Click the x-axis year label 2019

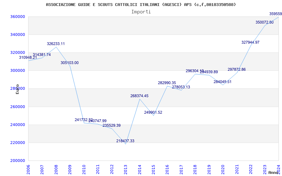[209, 169]
